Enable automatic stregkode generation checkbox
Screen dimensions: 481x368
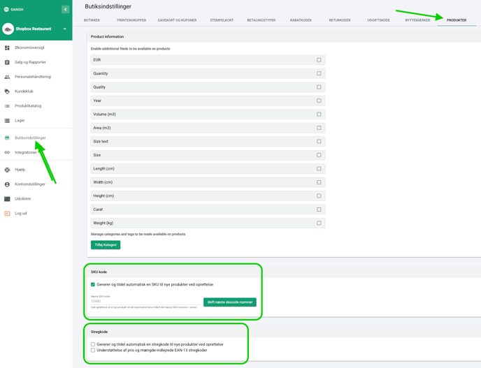pyautogui.click(x=93, y=344)
